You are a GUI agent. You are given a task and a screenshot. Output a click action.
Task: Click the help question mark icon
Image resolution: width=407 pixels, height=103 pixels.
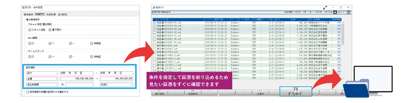[348, 12]
